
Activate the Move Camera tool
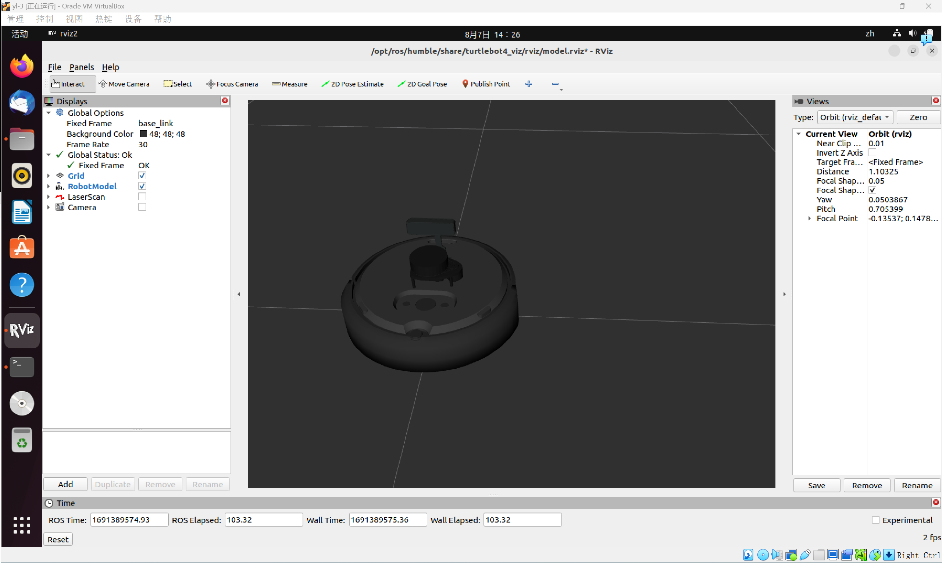pos(124,84)
